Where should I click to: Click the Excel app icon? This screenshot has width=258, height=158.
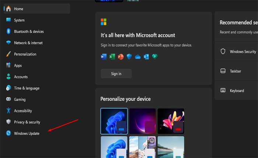pos(112,57)
